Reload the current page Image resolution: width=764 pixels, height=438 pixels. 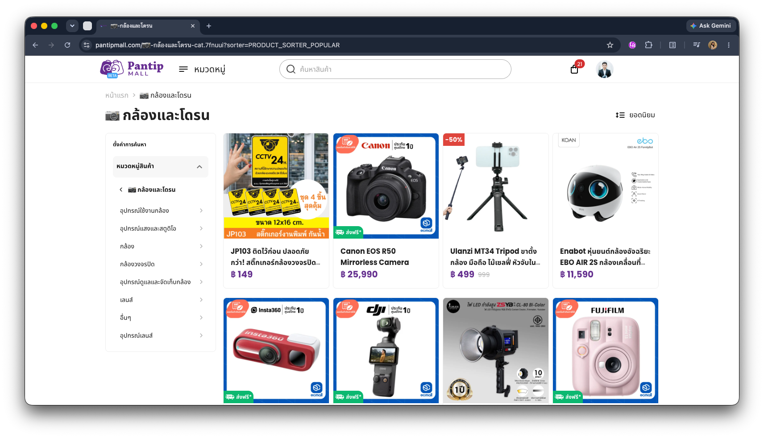tap(67, 45)
